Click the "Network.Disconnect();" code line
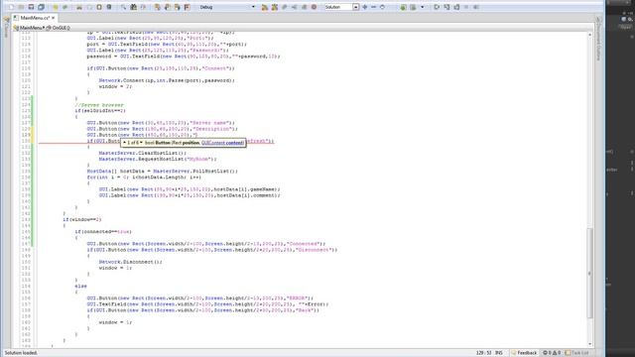This screenshot has width=635, height=357. [130, 262]
